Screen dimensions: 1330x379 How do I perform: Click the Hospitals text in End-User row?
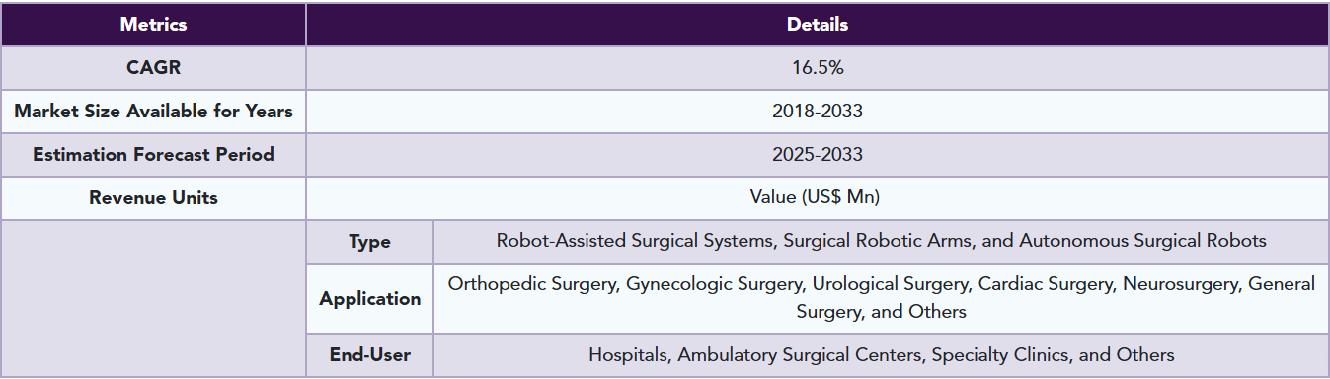pyautogui.click(x=628, y=354)
